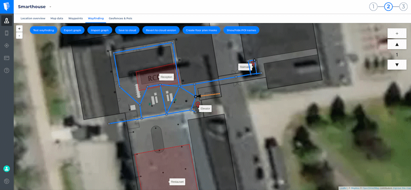Open the positioning target sidebar icon

6,45
